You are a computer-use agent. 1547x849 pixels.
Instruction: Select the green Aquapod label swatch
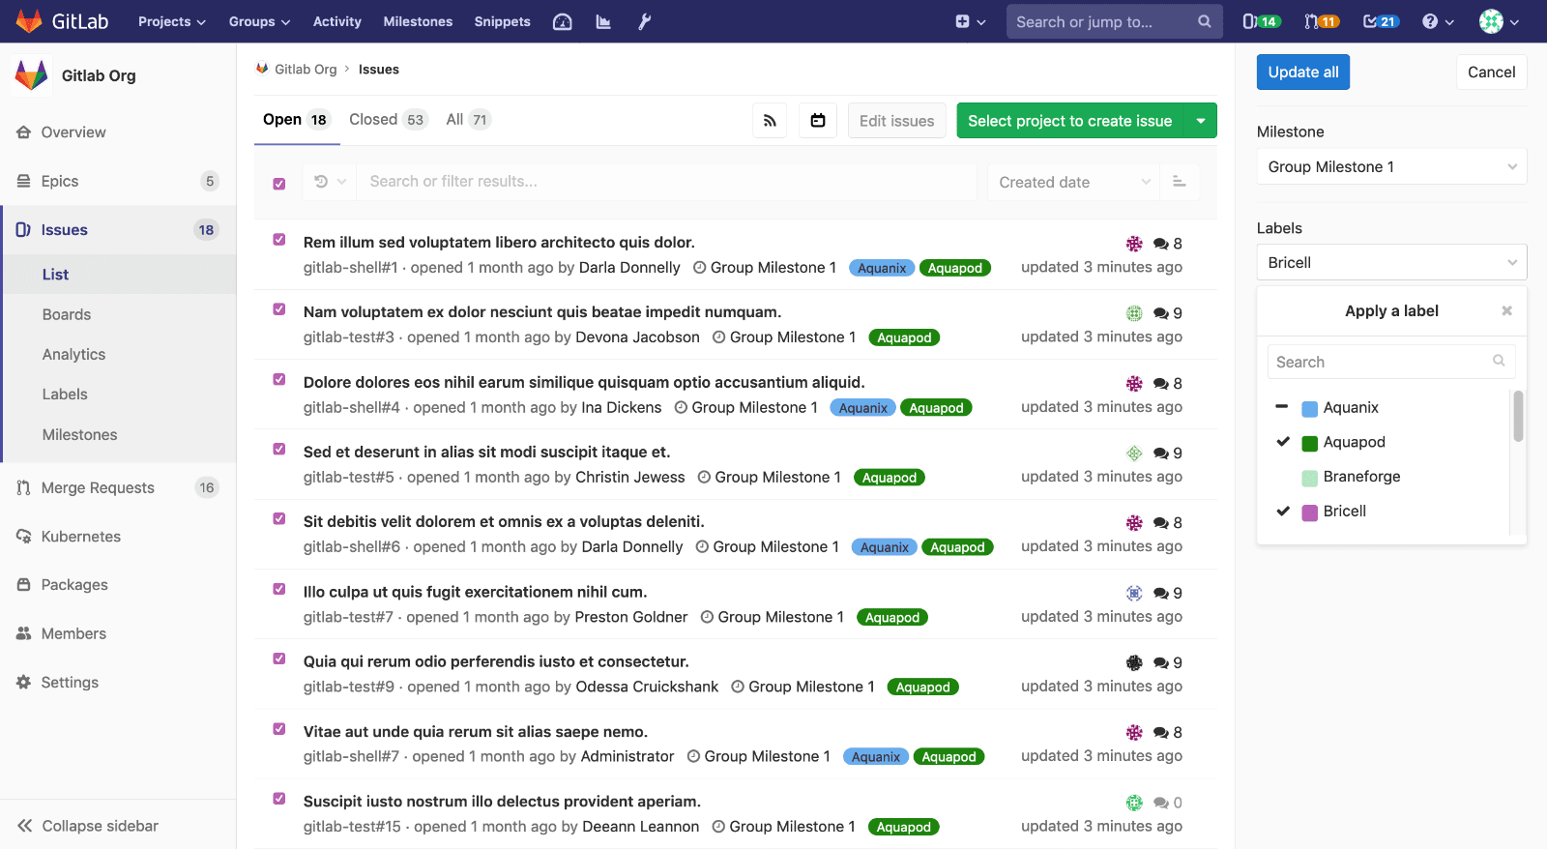tap(1310, 443)
